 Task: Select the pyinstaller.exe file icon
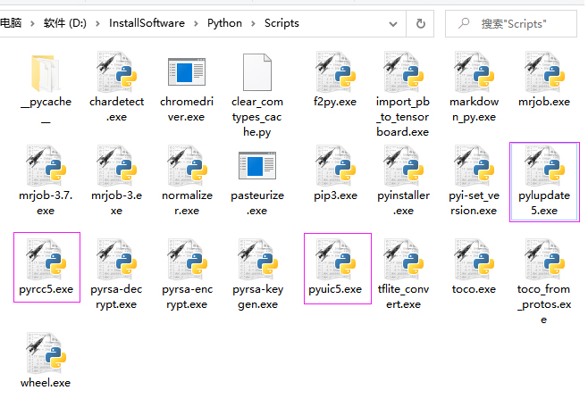(403, 166)
